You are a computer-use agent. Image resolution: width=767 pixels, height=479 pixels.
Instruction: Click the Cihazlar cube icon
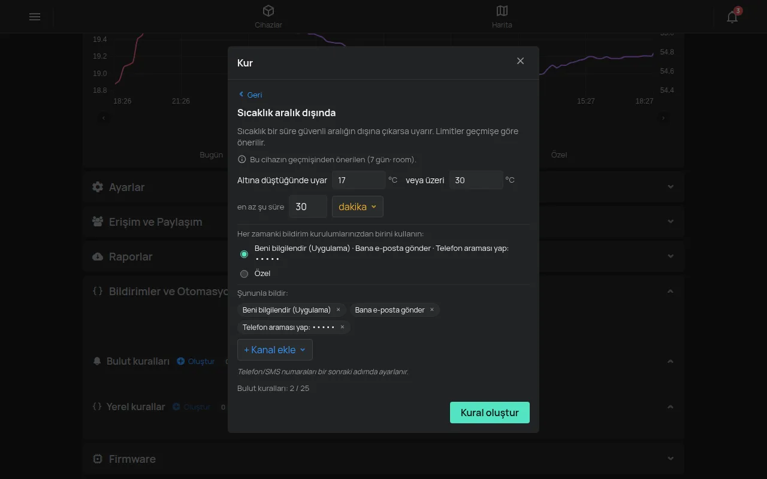pyautogui.click(x=268, y=11)
